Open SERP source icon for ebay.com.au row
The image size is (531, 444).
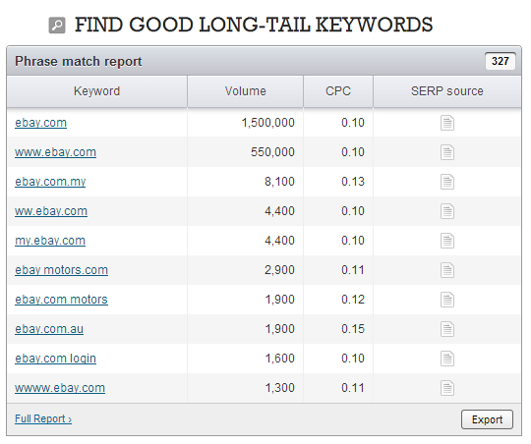[447, 329]
